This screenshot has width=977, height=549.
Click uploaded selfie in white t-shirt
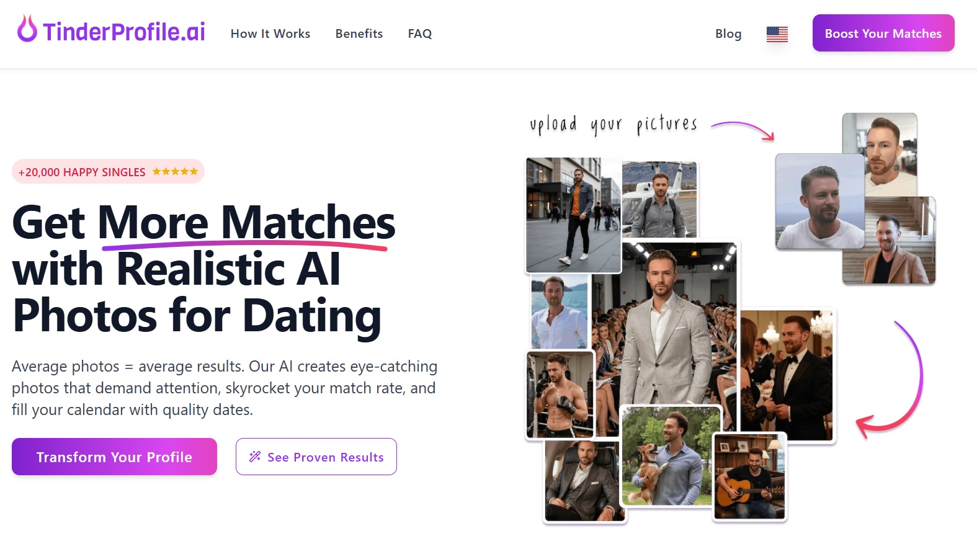pyautogui.click(x=820, y=201)
